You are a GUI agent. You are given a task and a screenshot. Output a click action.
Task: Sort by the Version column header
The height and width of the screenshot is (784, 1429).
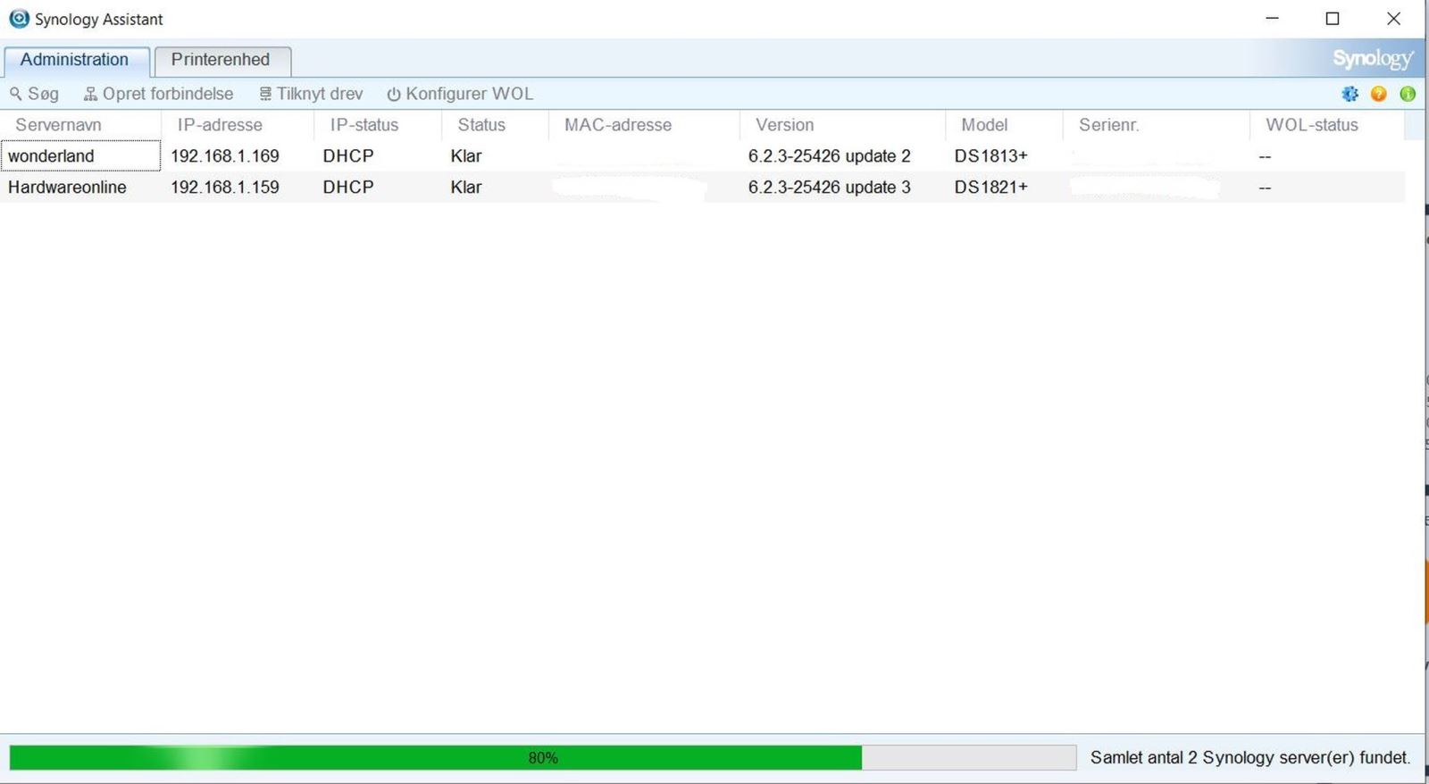tap(842, 125)
